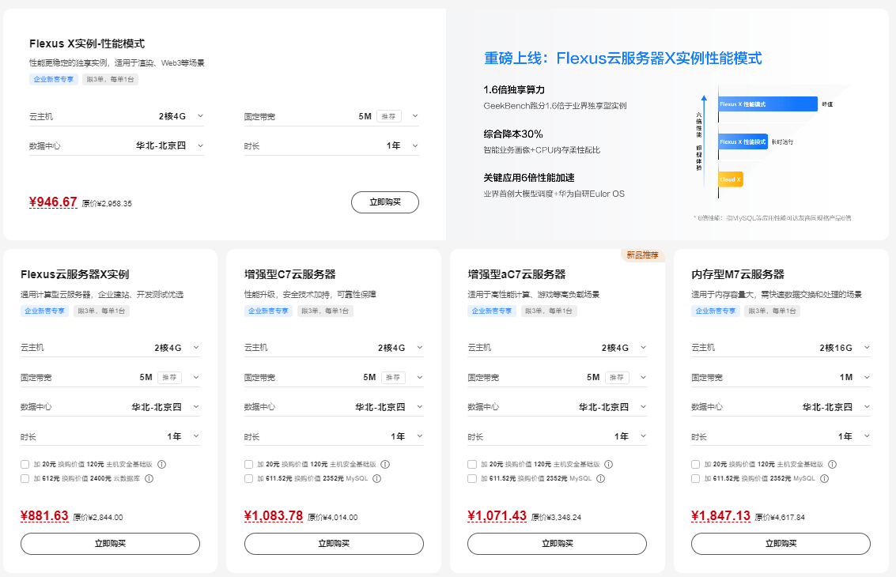Click the 关键应用6倍性能加速 feature heading

(x=529, y=178)
